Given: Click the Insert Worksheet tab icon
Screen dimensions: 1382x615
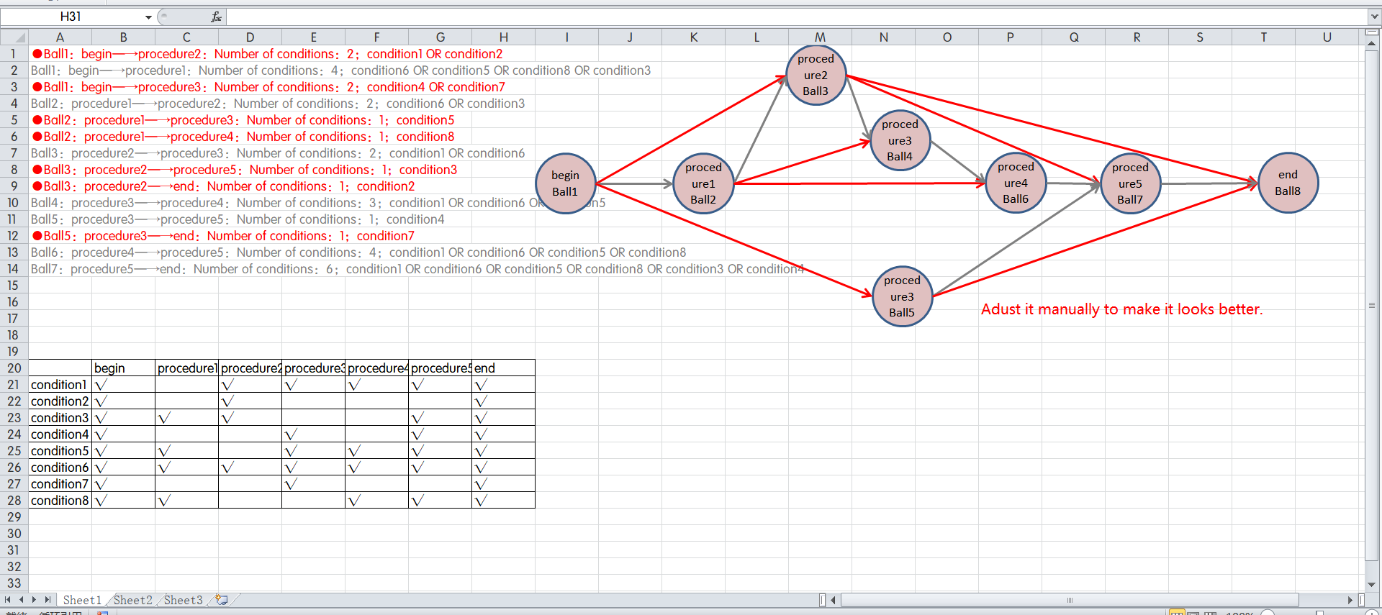Looking at the screenshot, I should click(222, 600).
